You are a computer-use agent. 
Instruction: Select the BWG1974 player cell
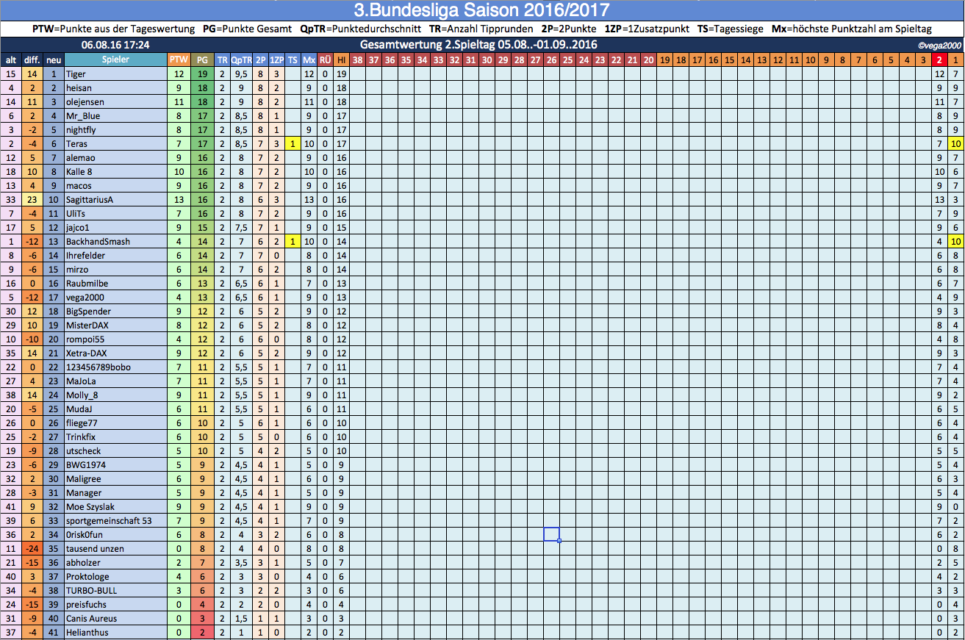(115, 464)
